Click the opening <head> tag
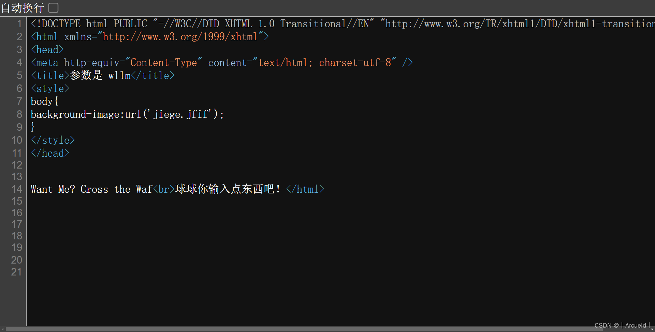This screenshot has width=655, height=332. click(47, 50)
